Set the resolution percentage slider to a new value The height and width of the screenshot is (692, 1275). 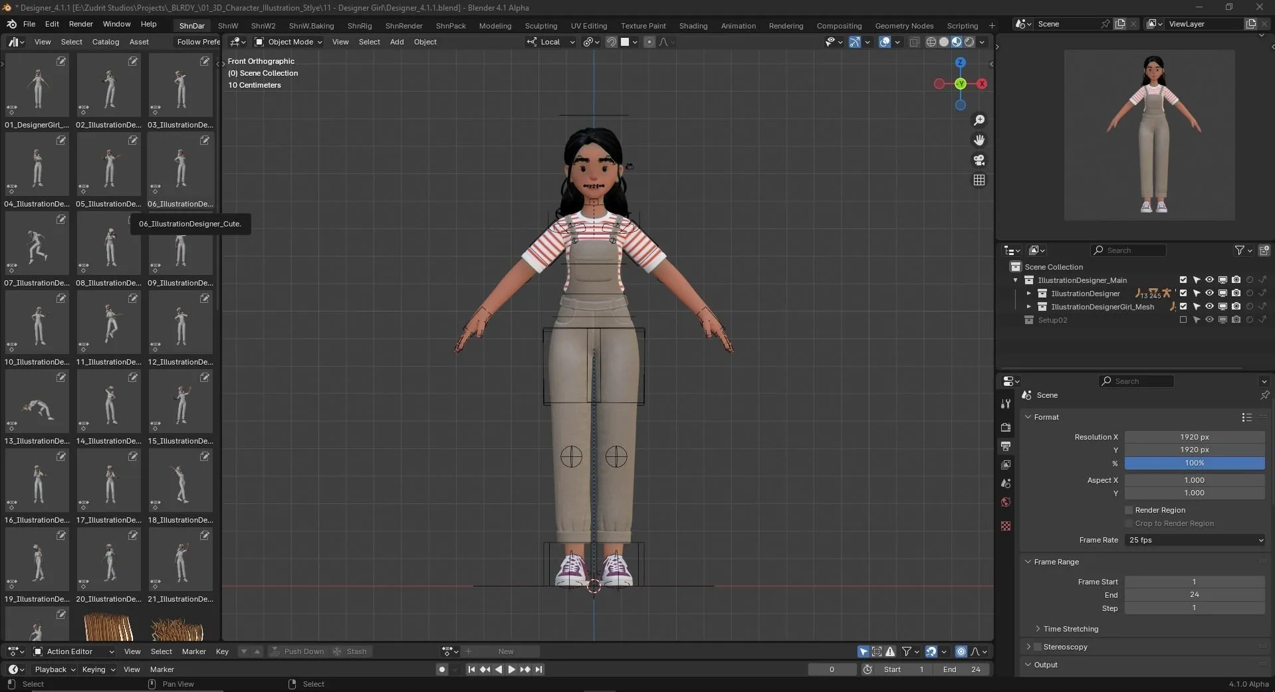tap(1195, 463)
